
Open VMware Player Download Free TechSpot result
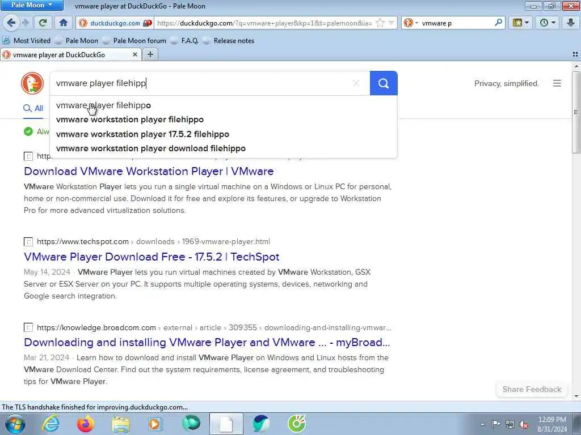pyautogui.click(x=151, y=257)
